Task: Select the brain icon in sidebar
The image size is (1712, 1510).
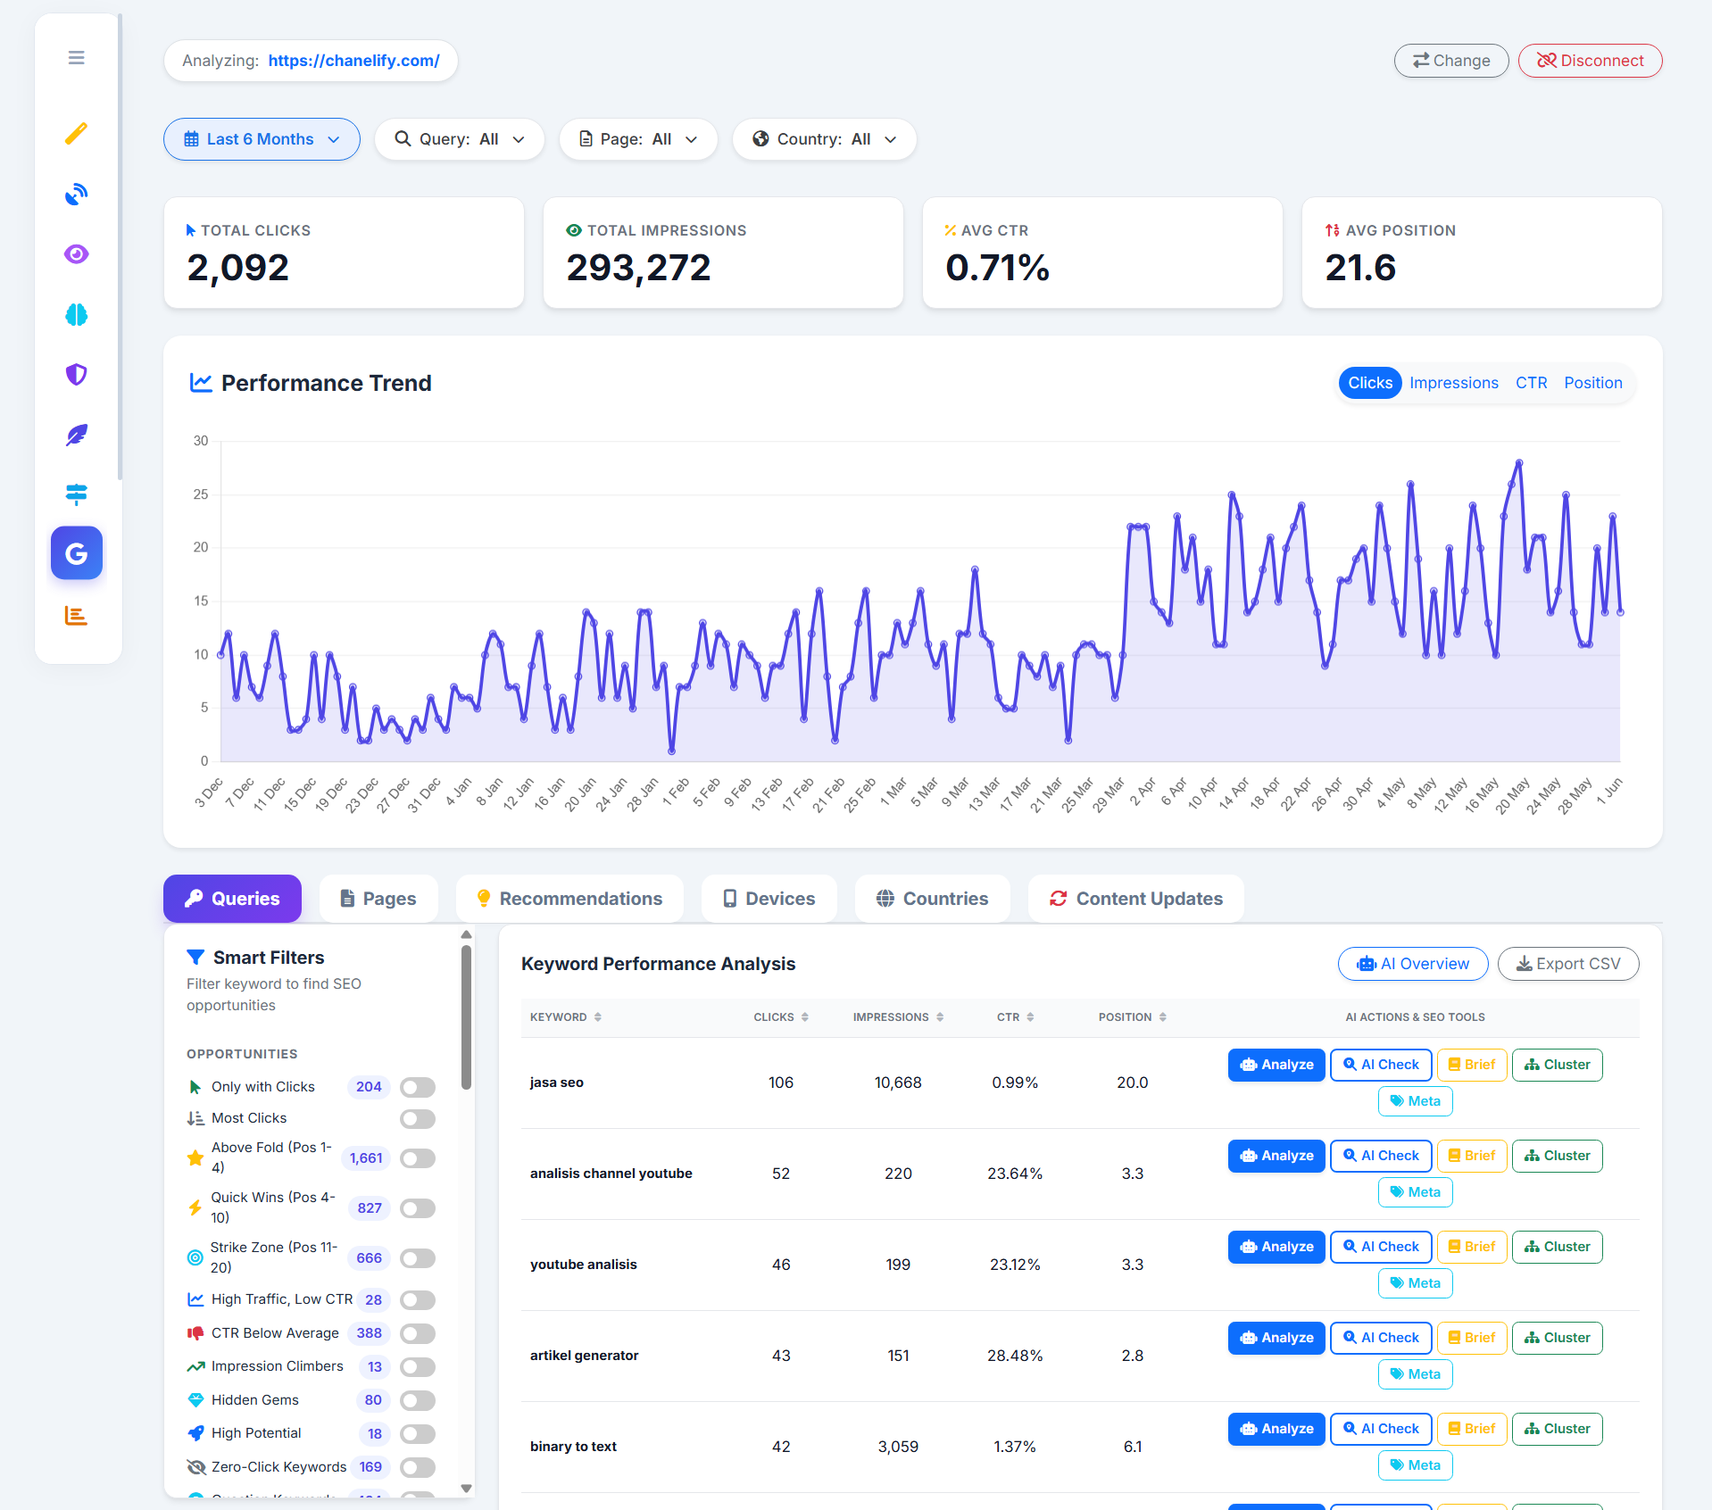Action: tap(77, 315)
